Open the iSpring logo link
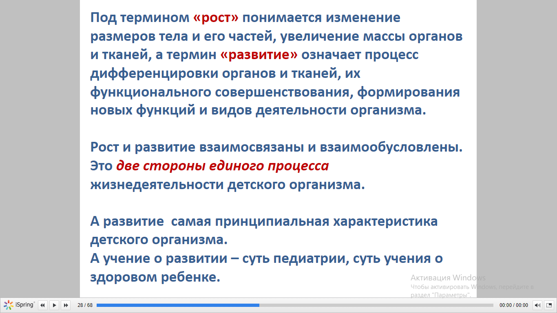 coord(19,305)
